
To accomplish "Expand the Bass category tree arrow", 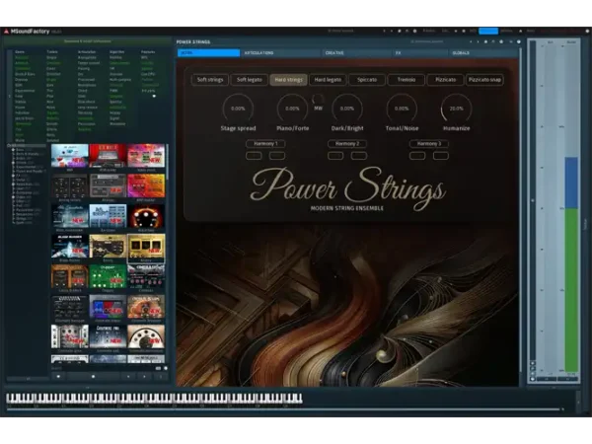I will tap(13, 150).
